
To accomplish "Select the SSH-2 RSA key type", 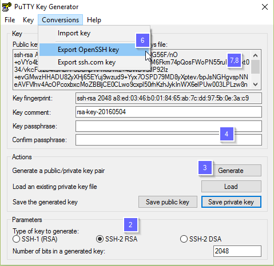I will [117, 239].
